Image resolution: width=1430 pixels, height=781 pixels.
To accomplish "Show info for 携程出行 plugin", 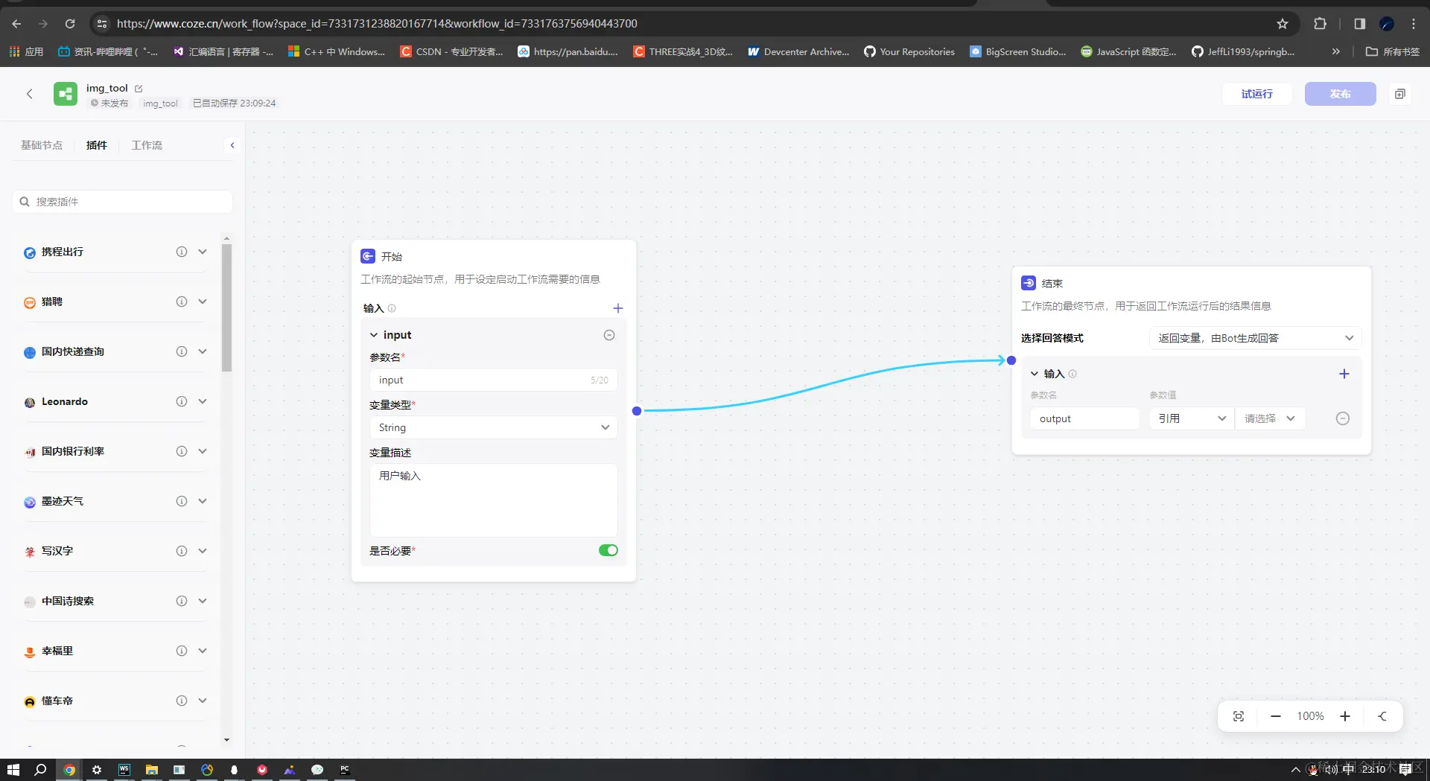I will 181,252.
